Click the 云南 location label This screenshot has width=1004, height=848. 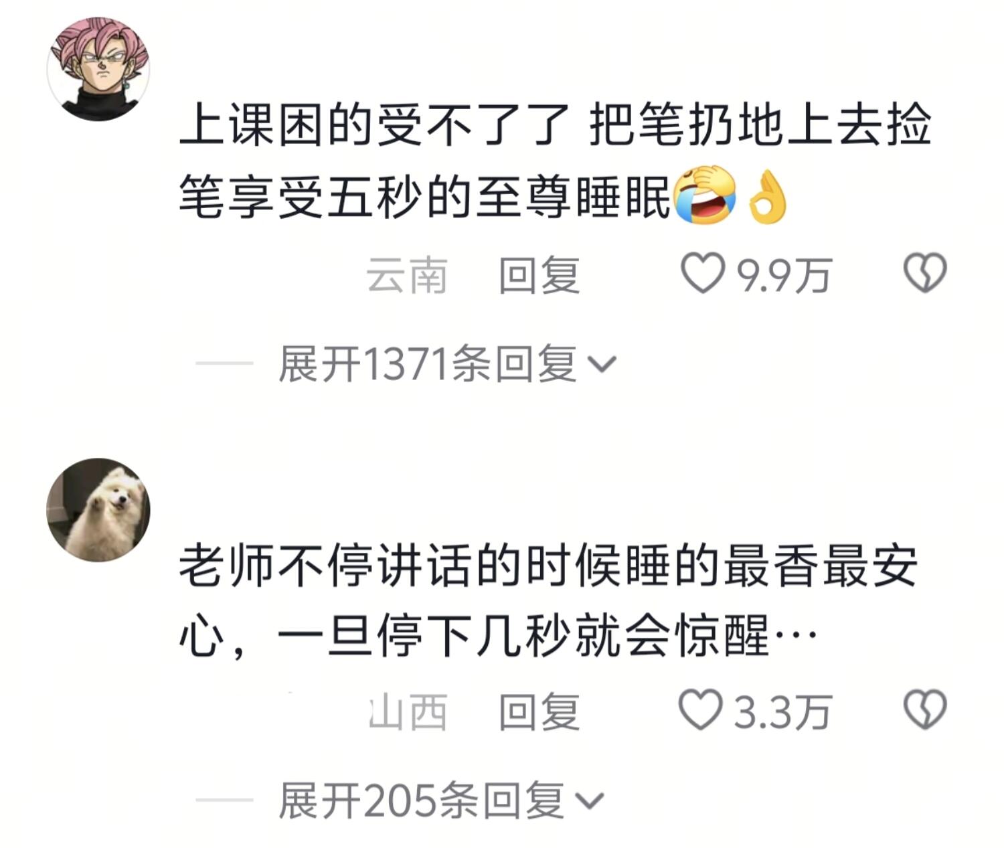[407, 274]
